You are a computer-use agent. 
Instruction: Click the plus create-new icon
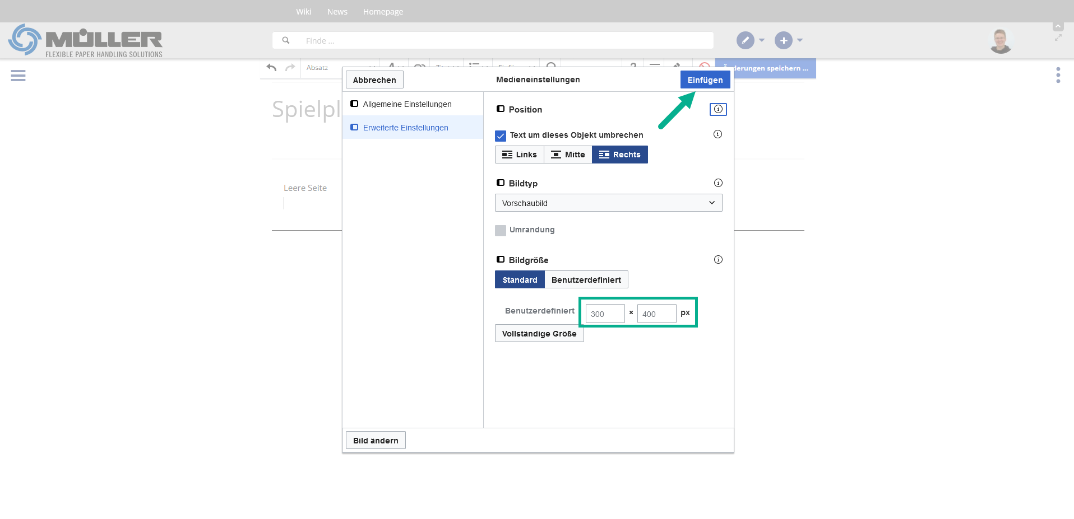(783, 40)
